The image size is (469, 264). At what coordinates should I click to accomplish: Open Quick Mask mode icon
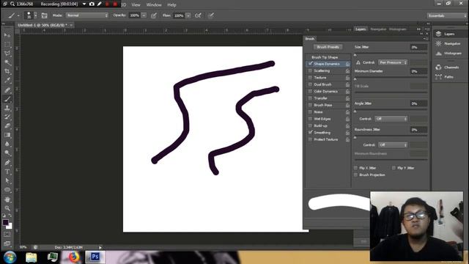[x=7, y=235]
